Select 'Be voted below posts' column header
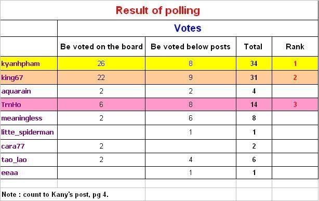This screenshot has height=201, width=319. (191, 47)
